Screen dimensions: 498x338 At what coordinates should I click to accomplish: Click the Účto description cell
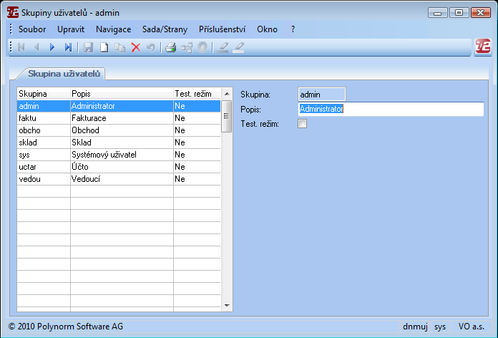(x=122, y=167)
